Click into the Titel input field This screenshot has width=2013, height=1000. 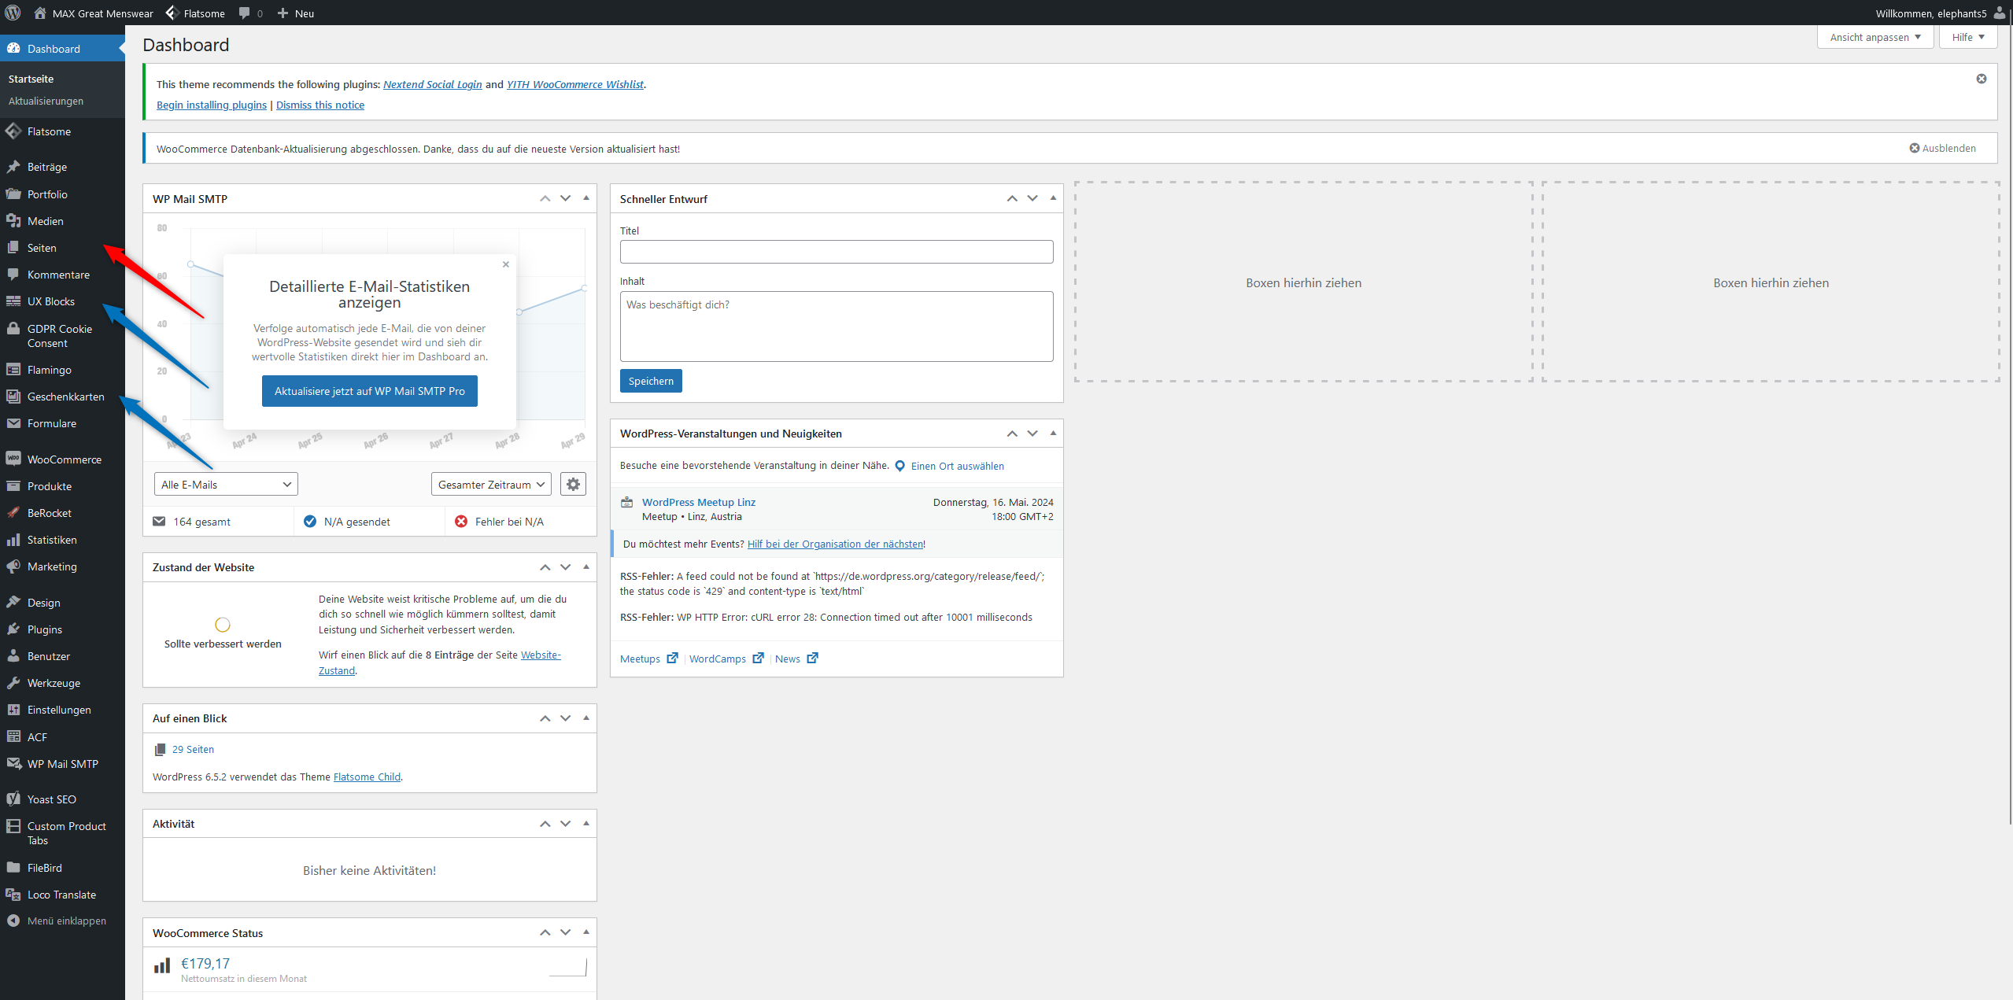tap(837, 252)
